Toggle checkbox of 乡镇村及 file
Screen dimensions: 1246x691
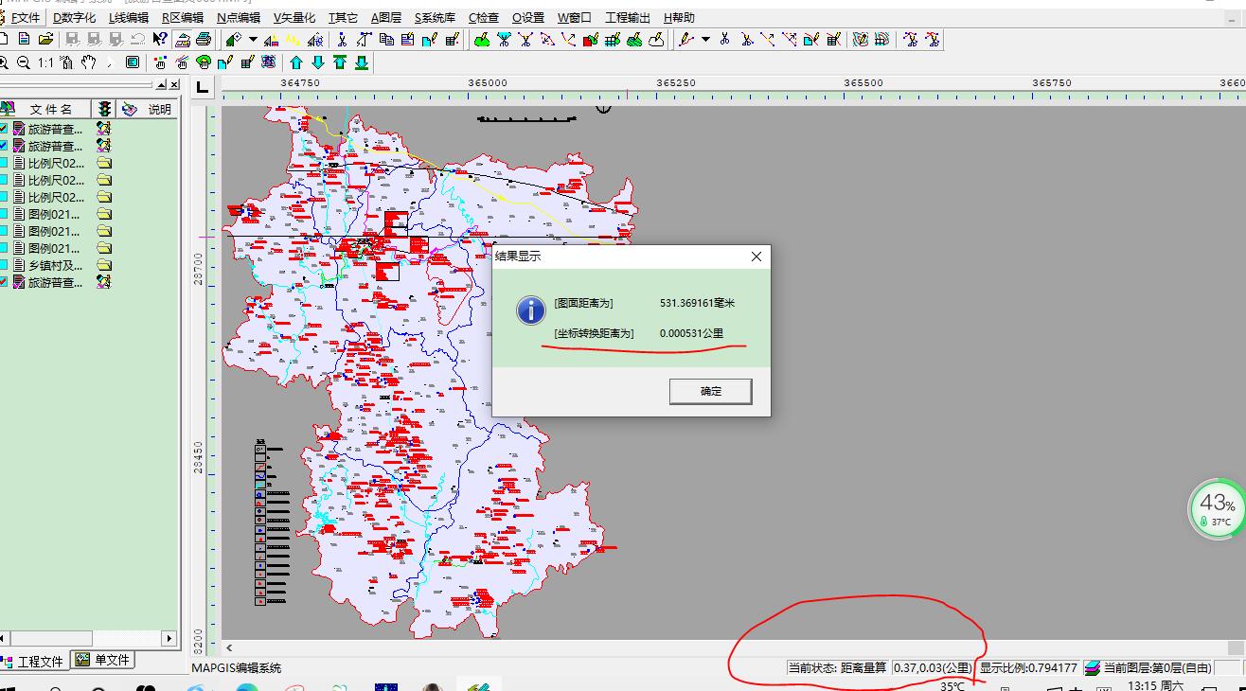[x=4, y=265]
